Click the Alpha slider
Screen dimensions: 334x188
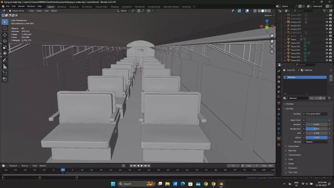(316, 137)
